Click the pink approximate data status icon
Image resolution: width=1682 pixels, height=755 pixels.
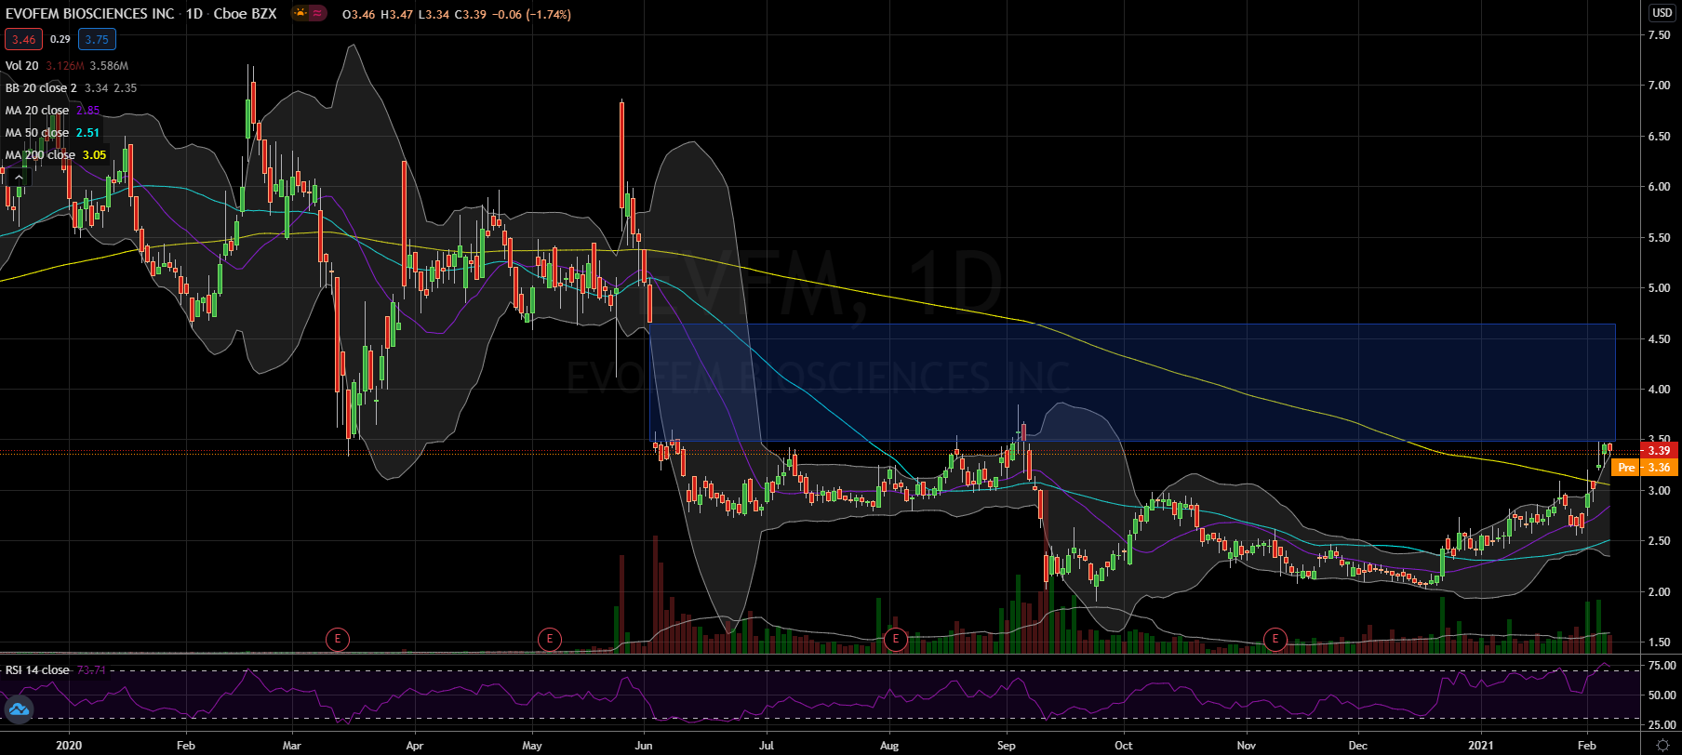[x=317, y=14]
